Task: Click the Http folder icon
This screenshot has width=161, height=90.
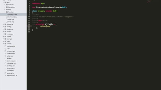Action: [x=7, y=9]
